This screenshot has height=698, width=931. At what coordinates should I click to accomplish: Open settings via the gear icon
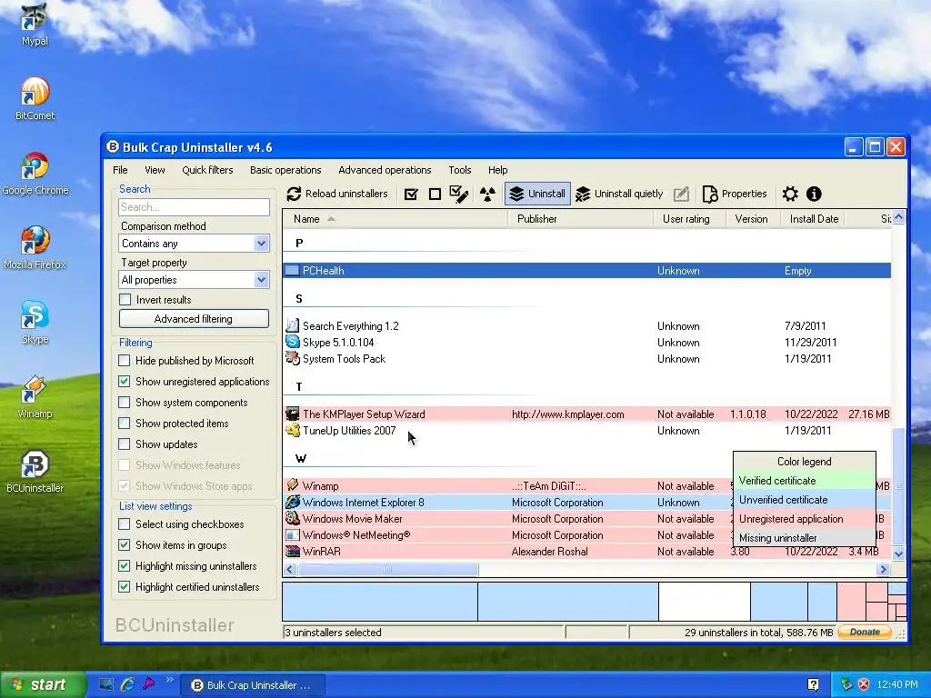790,194
